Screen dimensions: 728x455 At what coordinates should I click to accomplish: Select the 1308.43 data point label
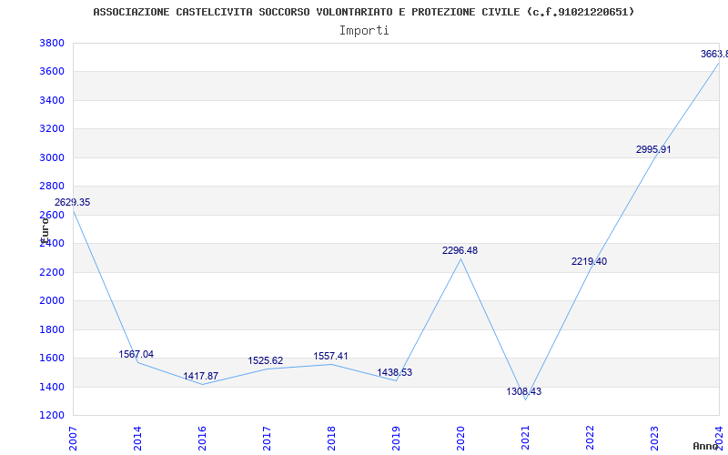click(523, 391)
